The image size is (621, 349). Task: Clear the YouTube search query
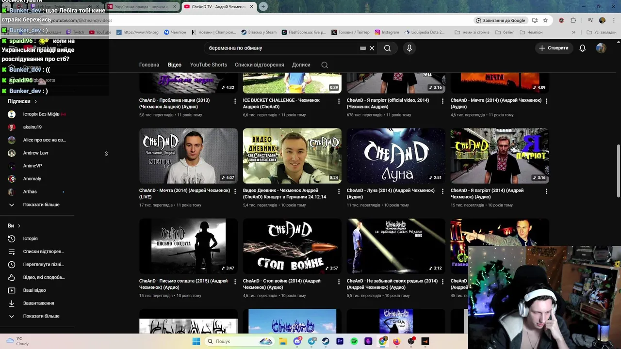pos(372,48)
